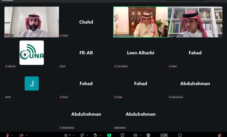The image size is (227, 137).
Task: Leave the meeting via exit icon
Action: [x=220, y=135]
